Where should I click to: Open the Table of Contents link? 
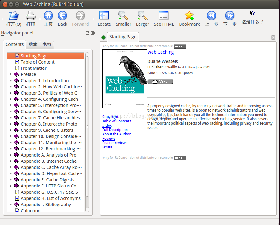point(117,121)
